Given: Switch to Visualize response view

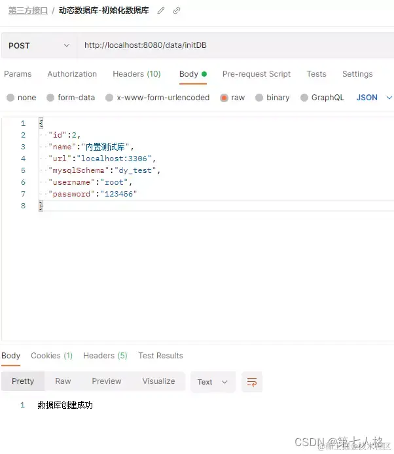Looking at the screenshot, I should [158, 381].
